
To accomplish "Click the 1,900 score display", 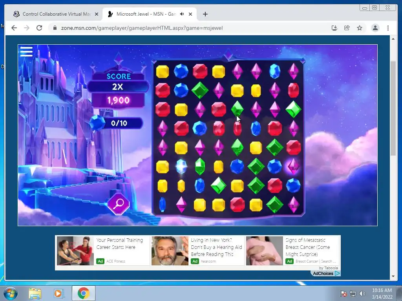I will point(118,100).
